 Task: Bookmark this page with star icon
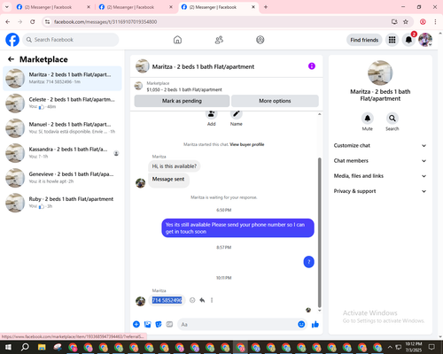(406, 22)
